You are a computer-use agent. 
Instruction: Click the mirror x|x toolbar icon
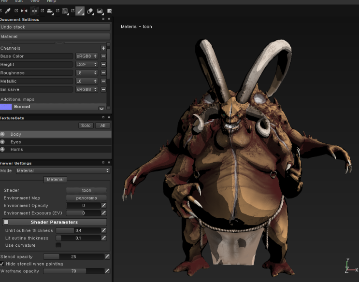(34, 11)
